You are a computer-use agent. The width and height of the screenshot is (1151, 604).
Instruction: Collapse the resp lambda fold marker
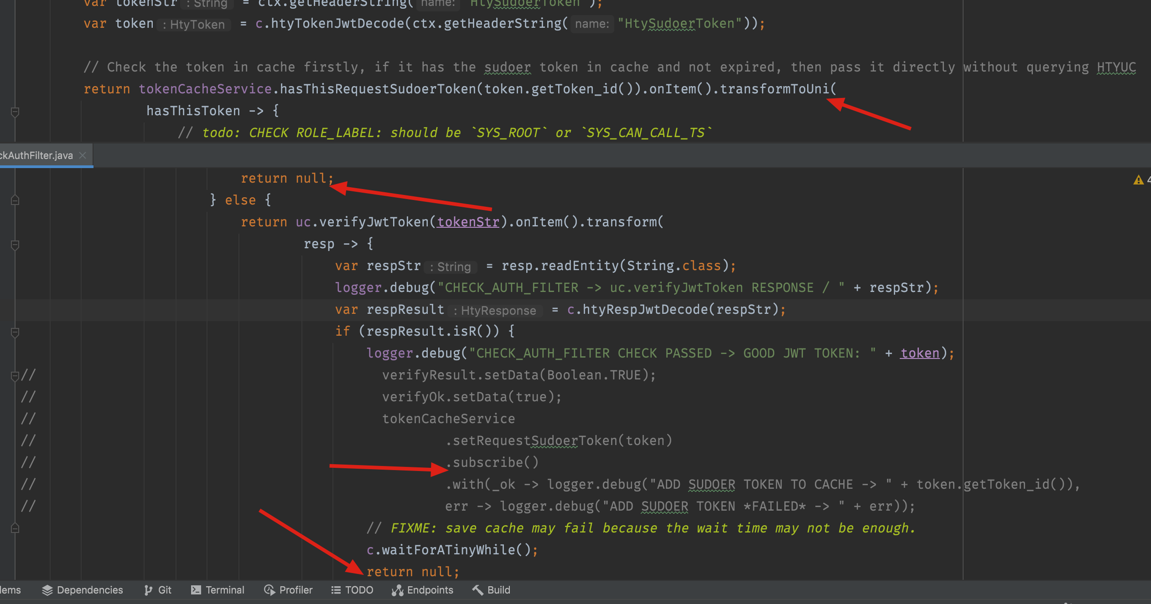click(15, 245)
